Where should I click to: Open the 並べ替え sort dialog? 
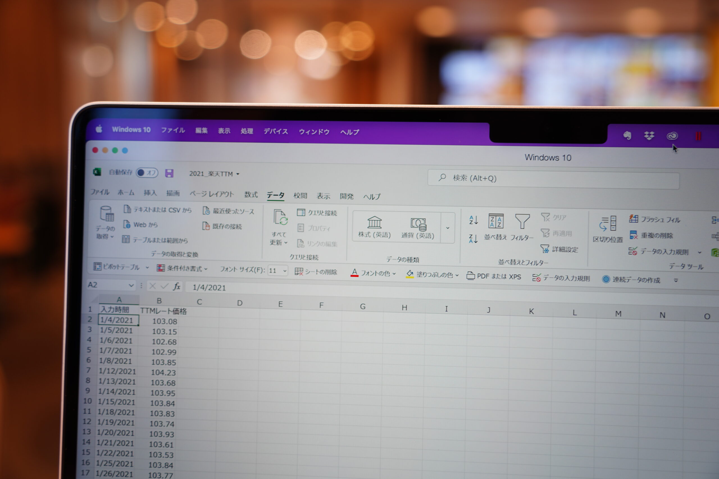click(495, 227)
